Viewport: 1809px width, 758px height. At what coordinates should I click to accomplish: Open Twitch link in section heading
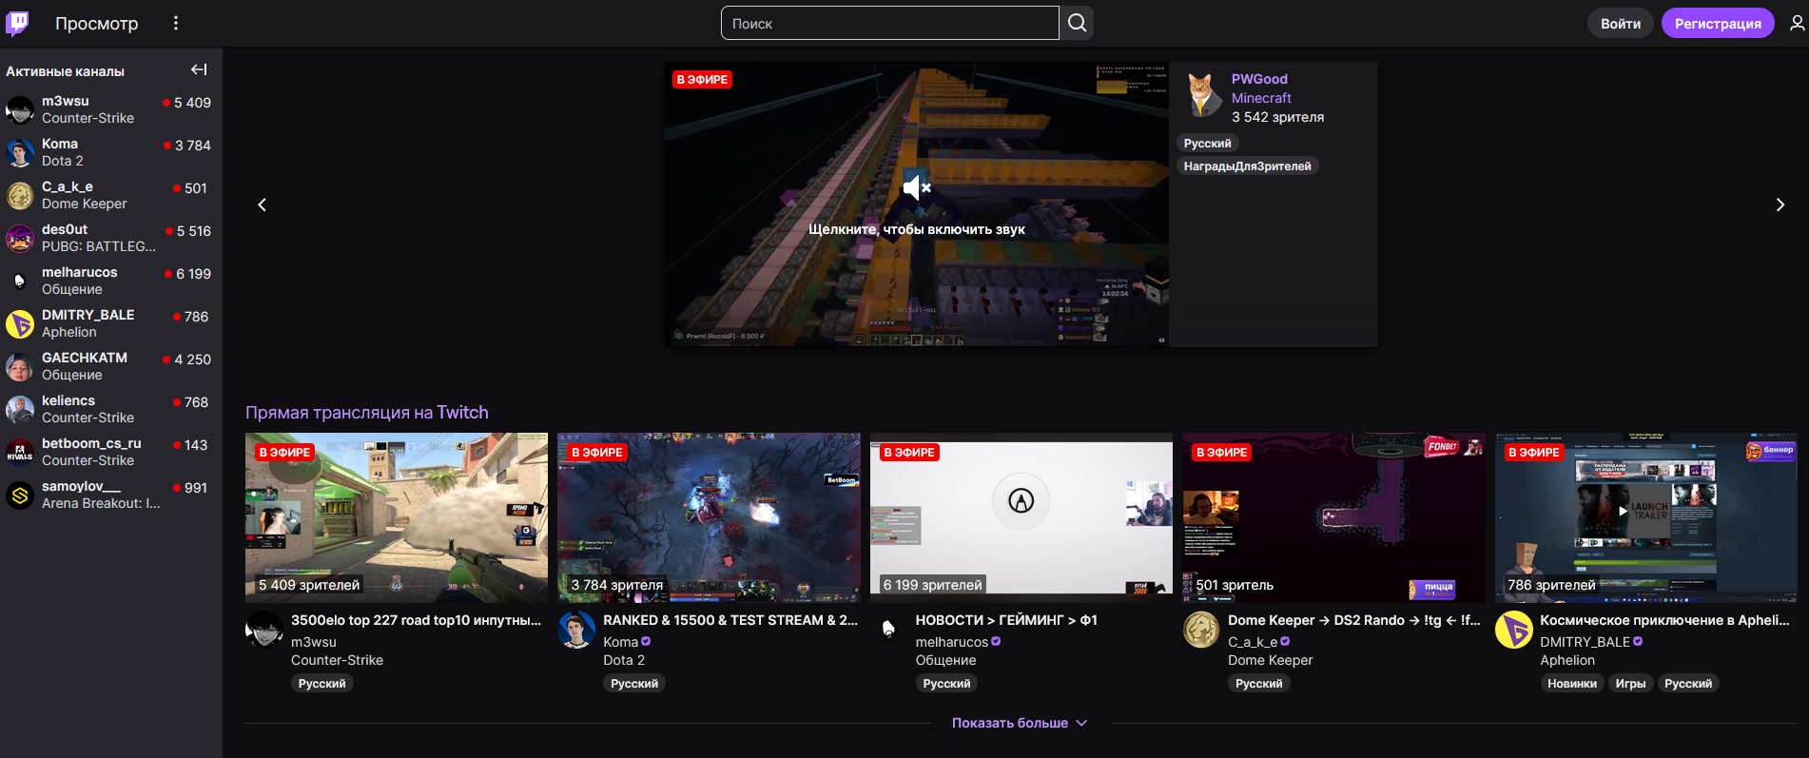click(x=462, y=413)
